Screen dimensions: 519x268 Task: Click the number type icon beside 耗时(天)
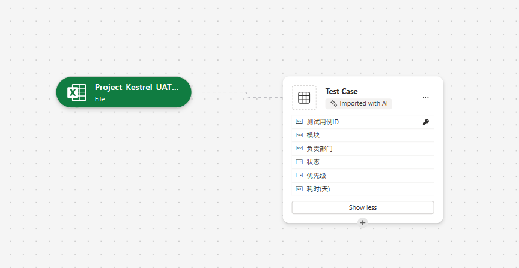[299, 189]
